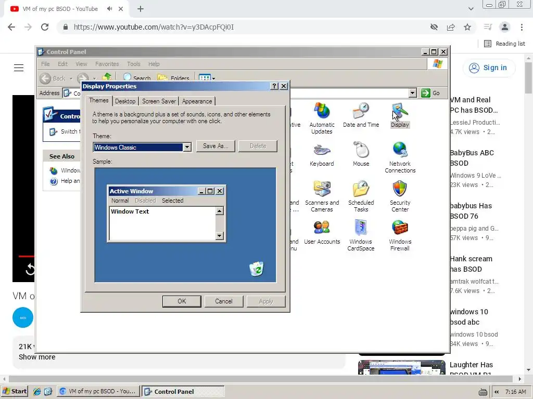Reload the page in the browser
Image resolution: width=533 pixels, height=399 pixels.
[x=45, y=27]
